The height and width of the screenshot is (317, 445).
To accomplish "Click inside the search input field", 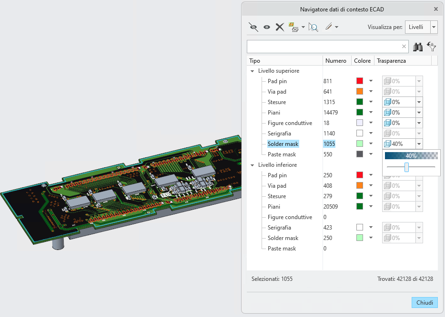I will 324,47.
